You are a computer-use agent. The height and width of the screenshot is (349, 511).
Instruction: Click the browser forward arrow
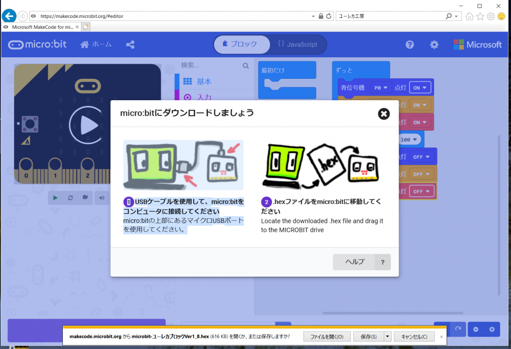tap(22, 16)
